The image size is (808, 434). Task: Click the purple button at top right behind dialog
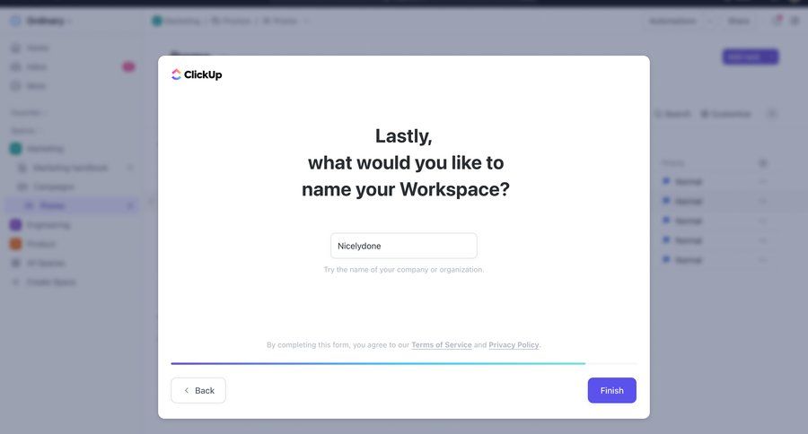point(751,56)
